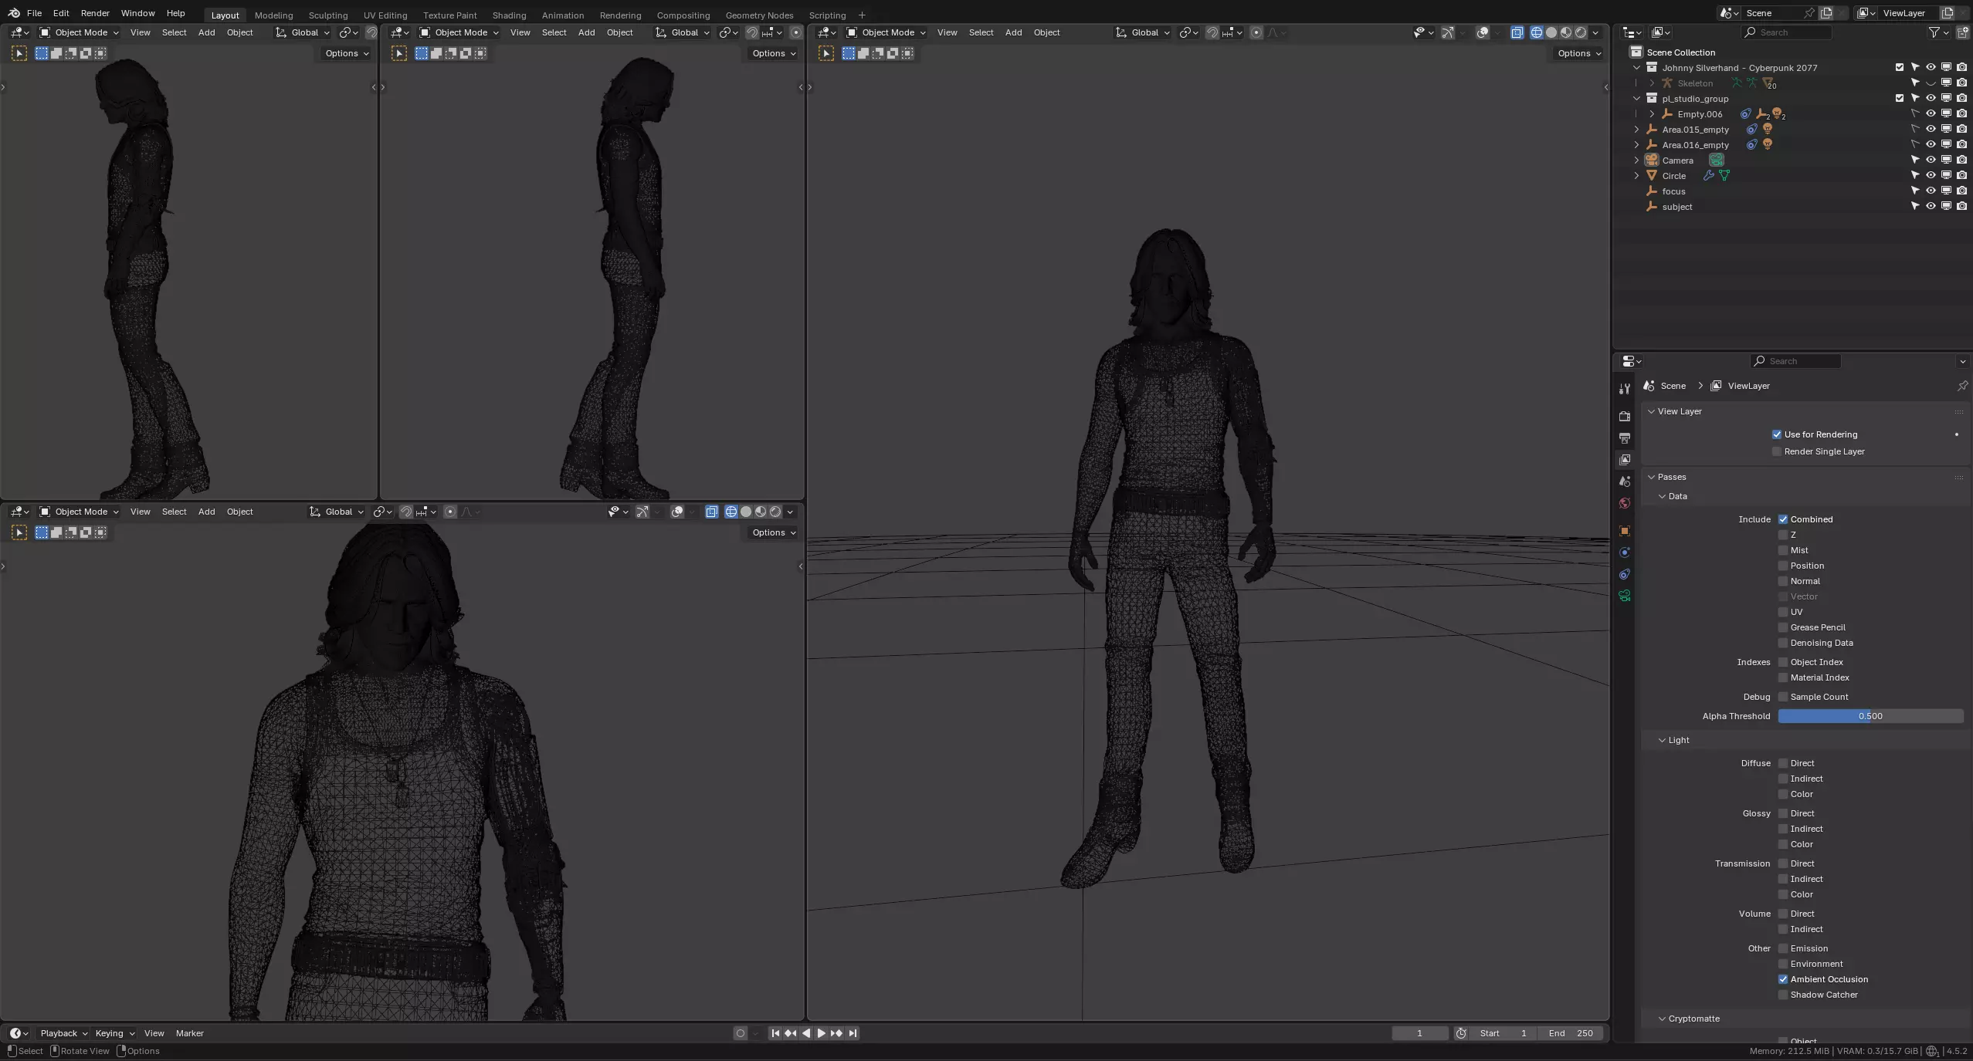
Task: Open Global orientation dropdown in large viewport
Action: (x=1143, y=32)
